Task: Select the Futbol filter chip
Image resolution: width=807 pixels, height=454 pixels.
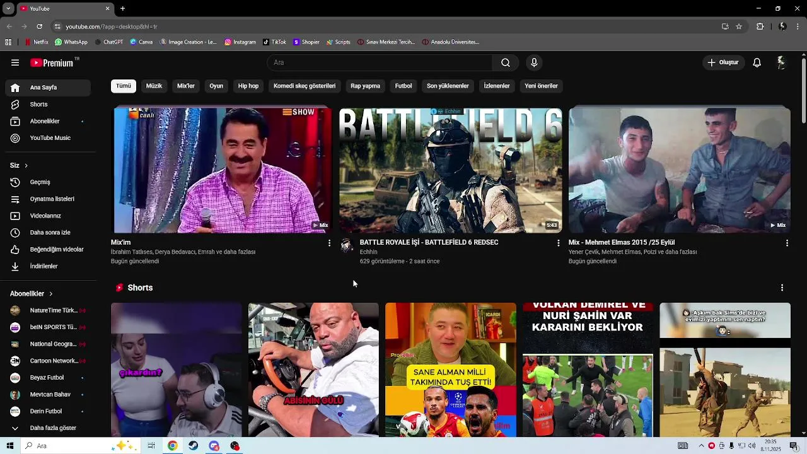Action: tap(403, 86)
